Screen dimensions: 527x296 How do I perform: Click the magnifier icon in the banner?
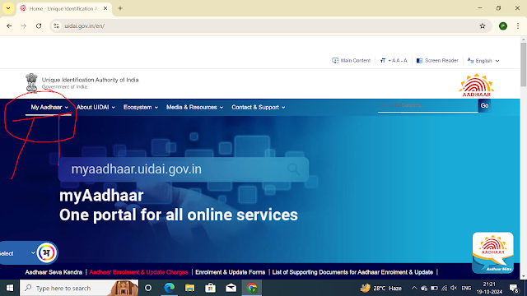click(x=293, y=169)
